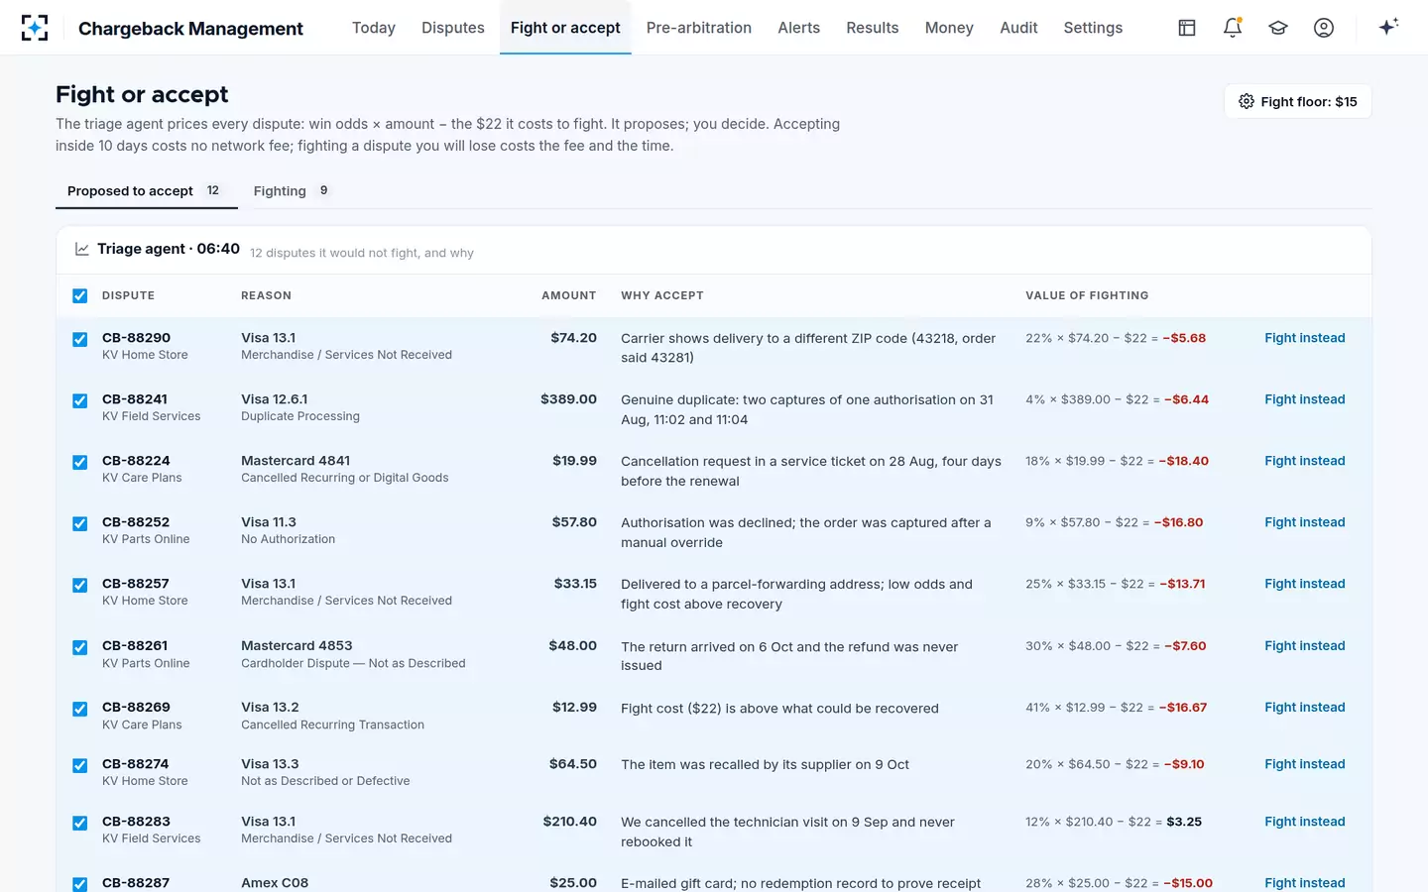The image size is (1428, 892).
Task: Open the Money nav item
Action: pos(949,28)
